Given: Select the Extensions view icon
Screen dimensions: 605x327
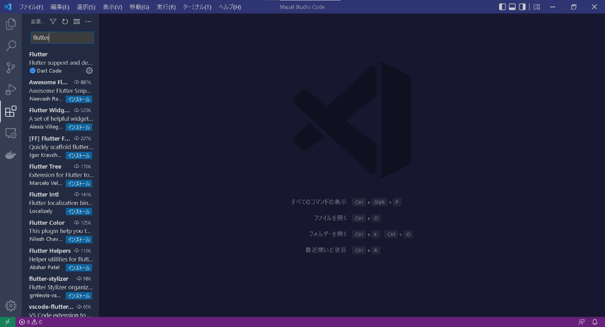Looking at the screenshot, I should pos(11,112).
